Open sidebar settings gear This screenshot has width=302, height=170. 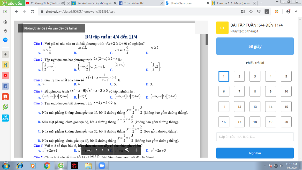tap(5, 22)
